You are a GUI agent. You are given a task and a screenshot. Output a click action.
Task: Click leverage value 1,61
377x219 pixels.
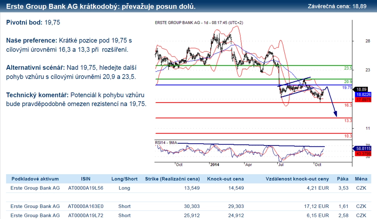click(x=343, y=207)
